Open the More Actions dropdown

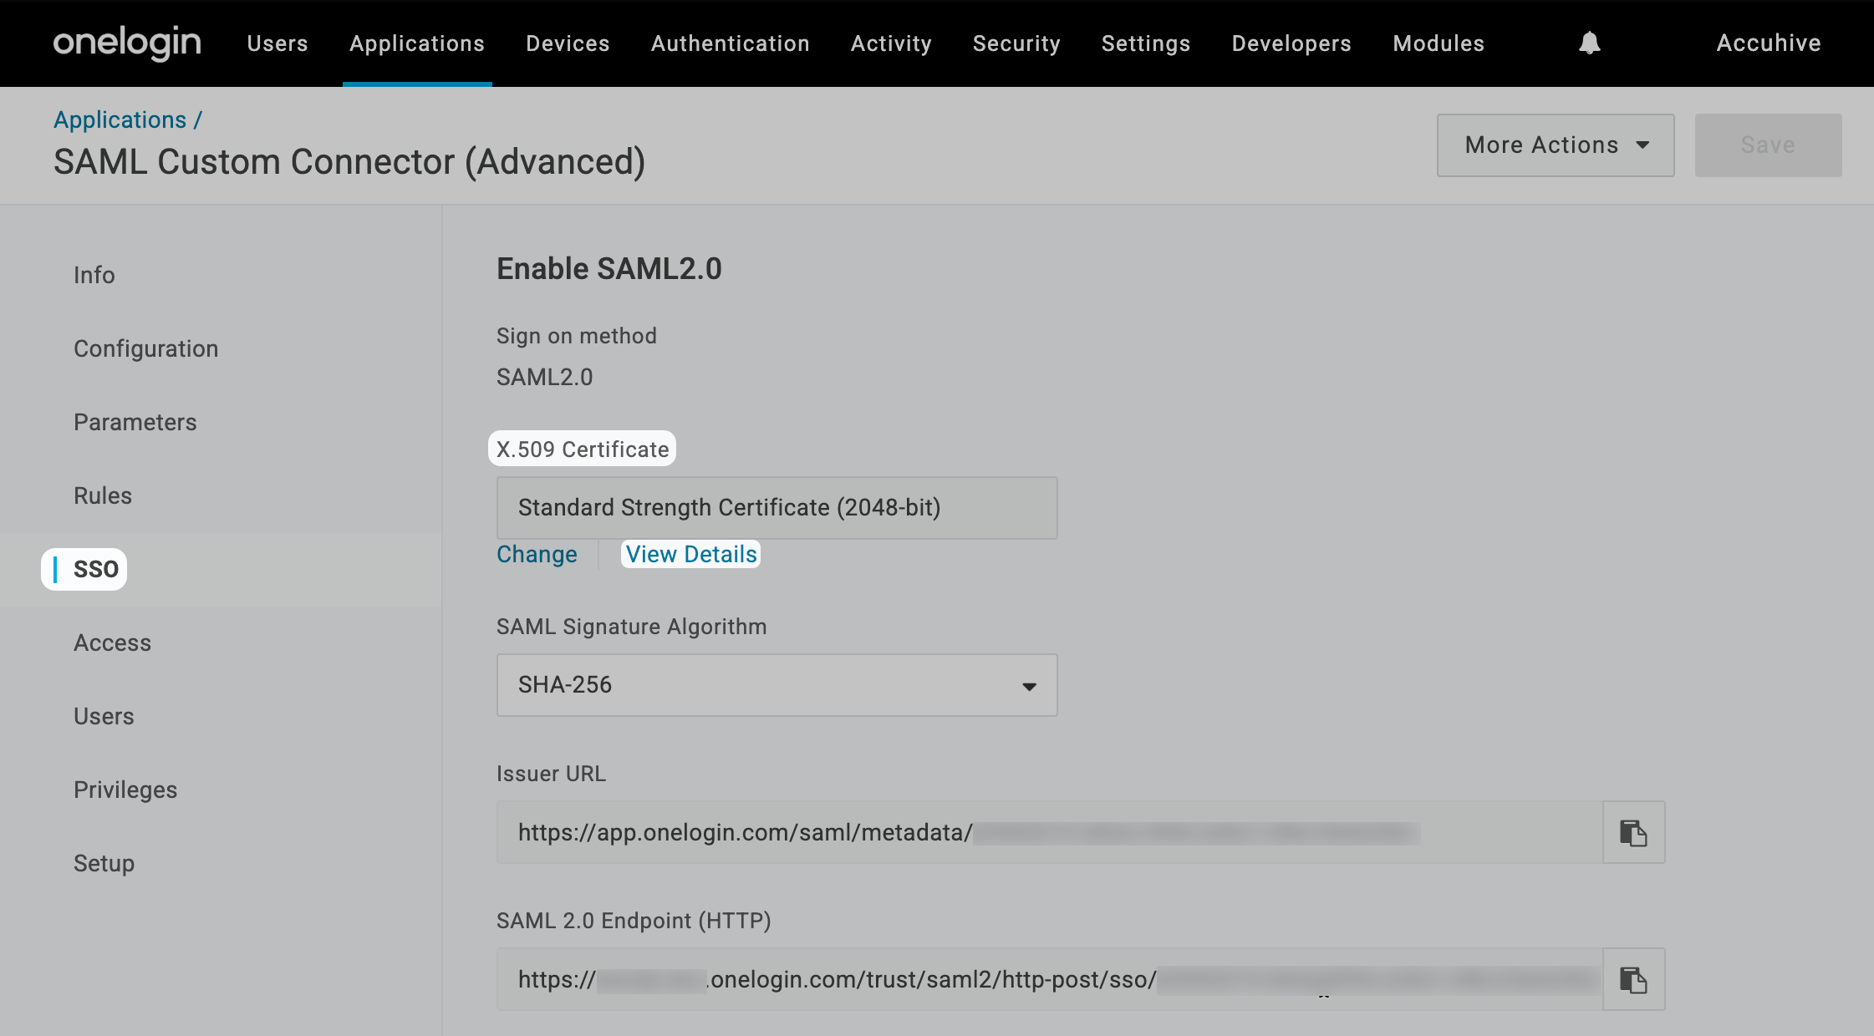(1555, 145)
